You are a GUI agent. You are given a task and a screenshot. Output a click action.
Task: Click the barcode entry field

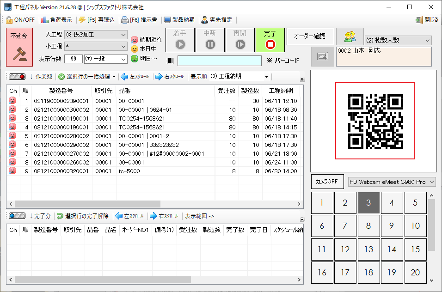[220, 61]
